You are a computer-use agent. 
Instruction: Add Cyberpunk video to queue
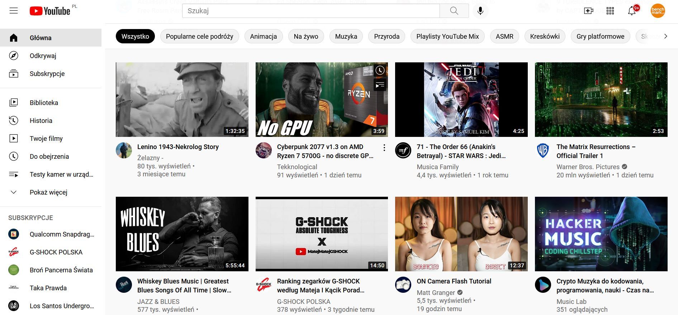[380, 85]
